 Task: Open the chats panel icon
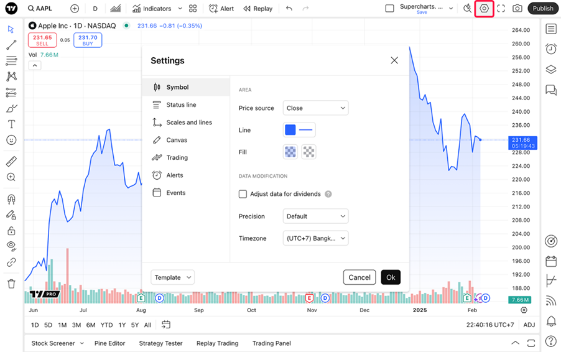551,90
